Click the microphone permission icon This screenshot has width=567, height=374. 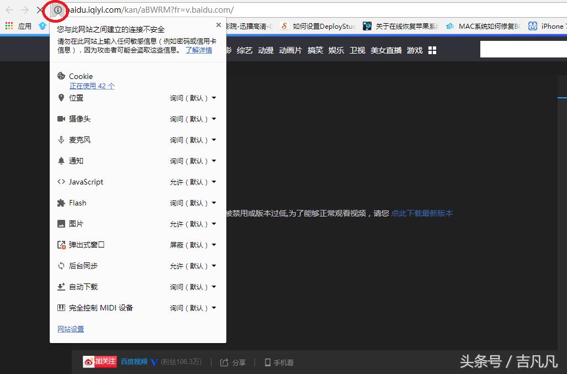tap(61, 140)
